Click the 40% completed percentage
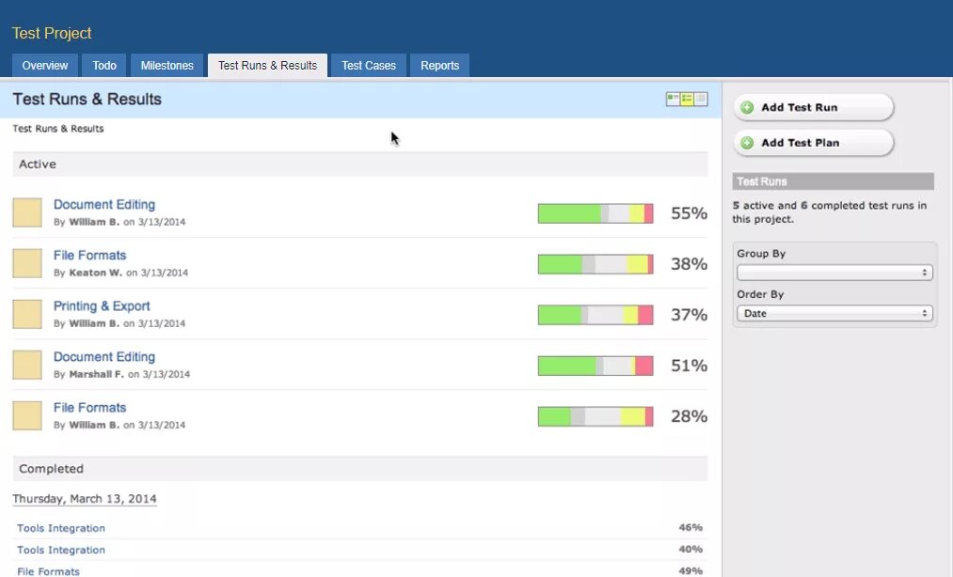The height and width of the screenshot is (577, 953). tap(691, 549)
